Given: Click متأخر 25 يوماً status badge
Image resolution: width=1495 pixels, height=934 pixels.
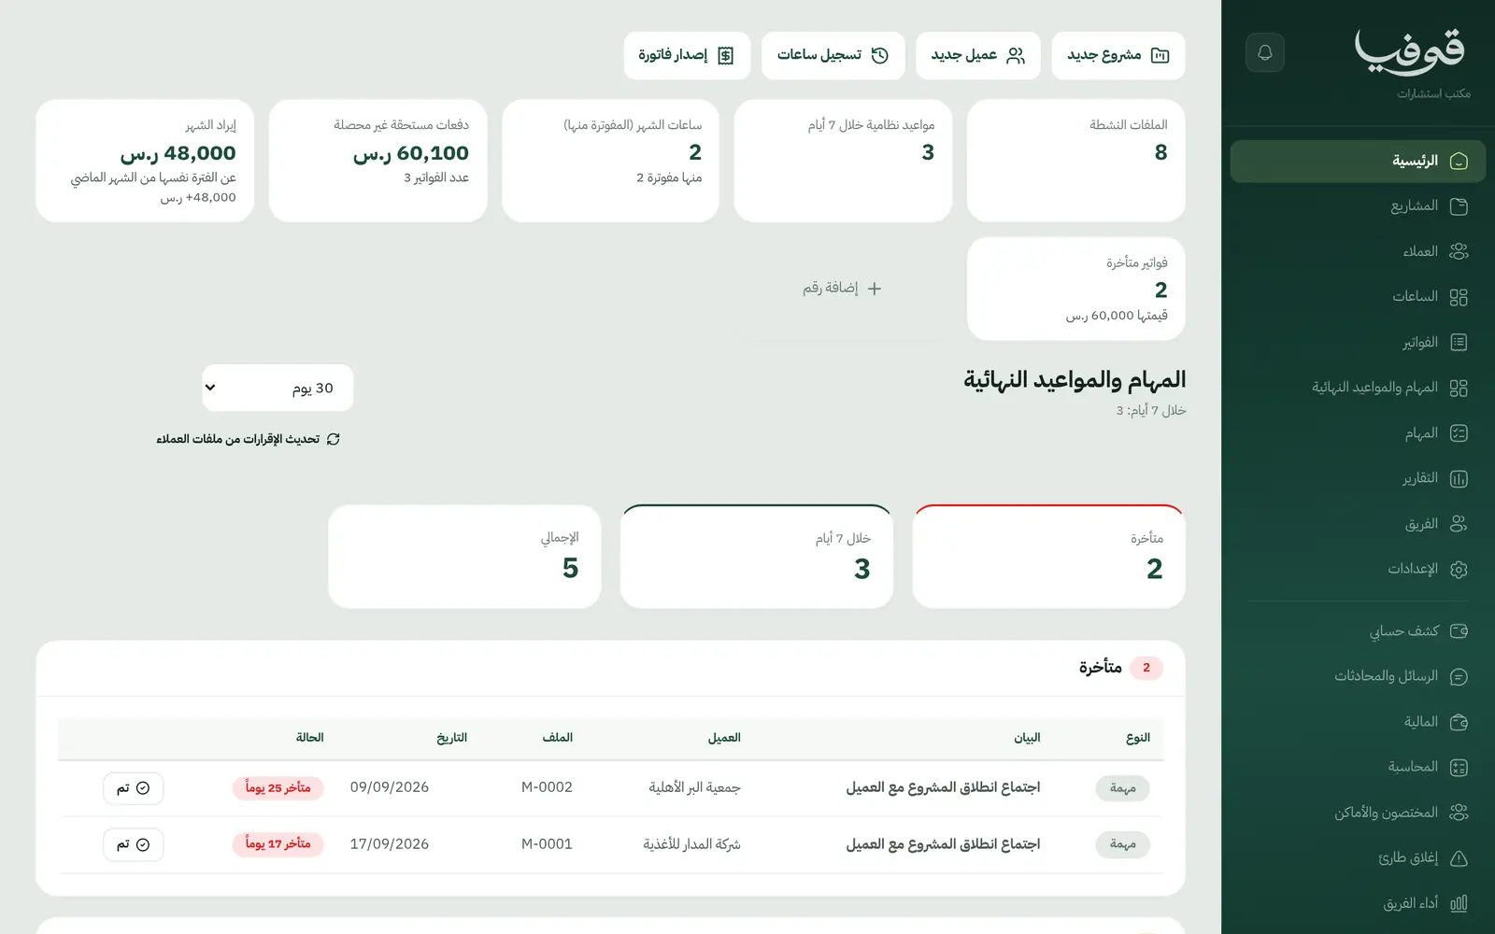Looking at the screenshot, I should (278, 788).
